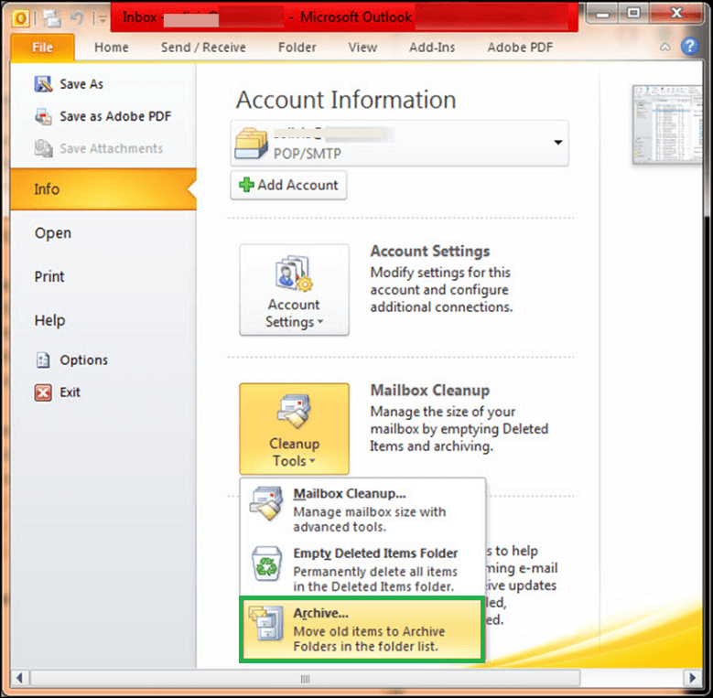Screen dimensions: 713x698
Task: Select the Adobe PDF tab
Action: point(520,48)
